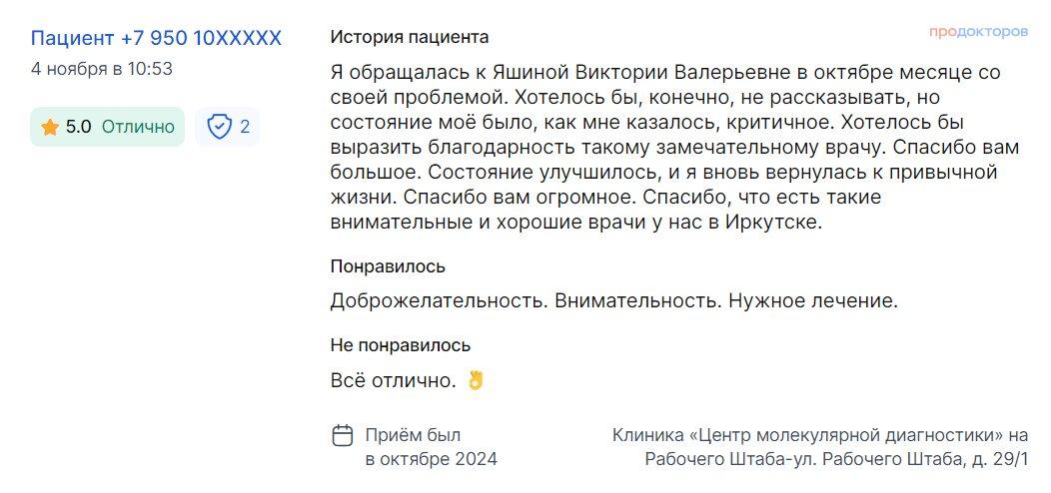This screenshot has height=493, width=1051.
Task: Click the История пациента heading
Action: [x=410, y=37]
